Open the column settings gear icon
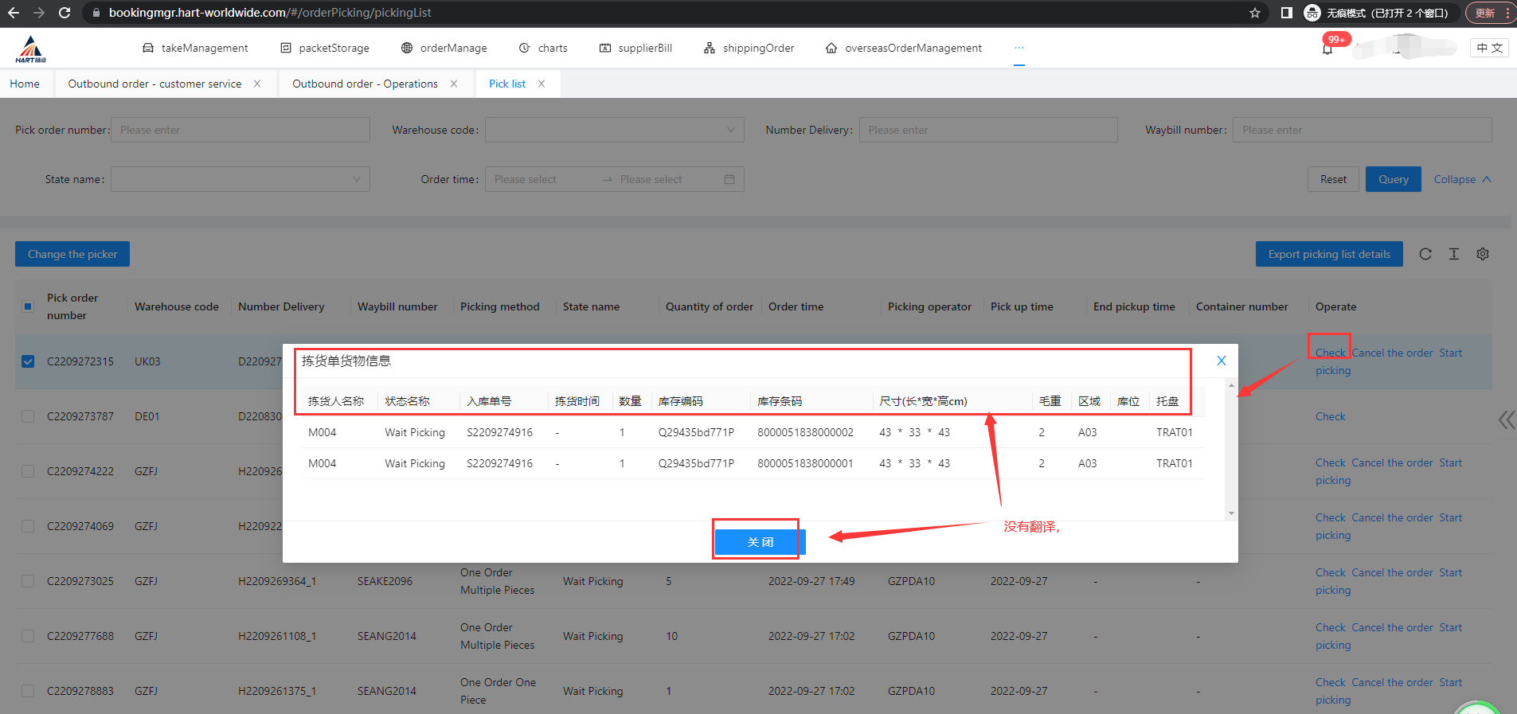The width and height of the screenshot is (1517, 714). click(x=1482, y=254)
